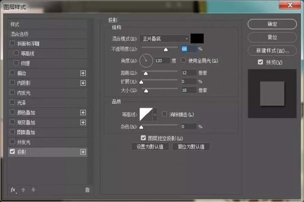Enable the 图案叠加 checkbox
Screen dimensions: 304x202
12,132
